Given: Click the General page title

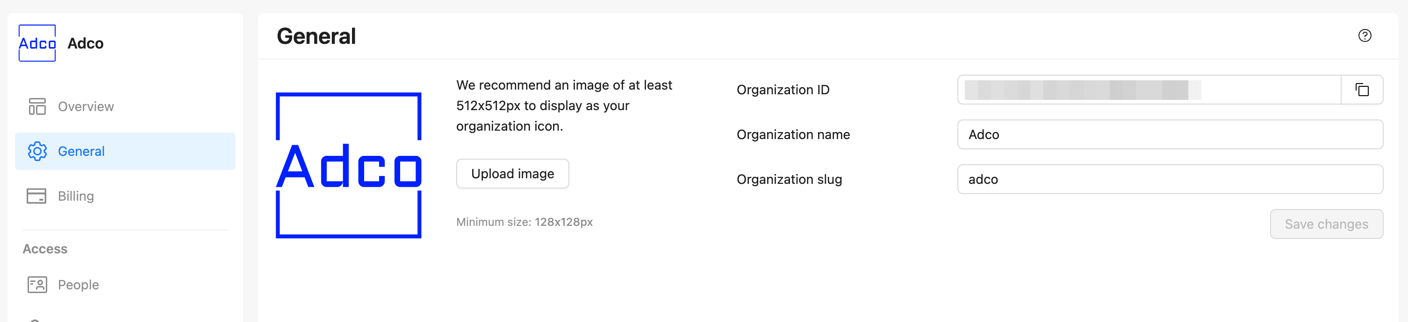Looking at the screenshot, I should [x=316, y=36].
